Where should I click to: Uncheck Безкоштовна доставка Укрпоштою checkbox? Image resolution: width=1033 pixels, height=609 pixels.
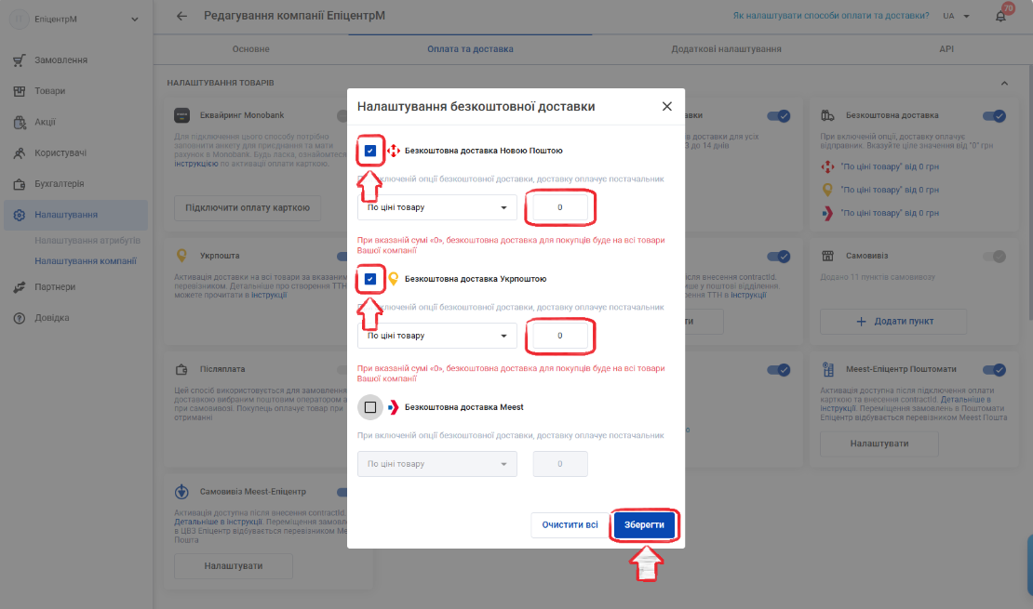[370, 279]
